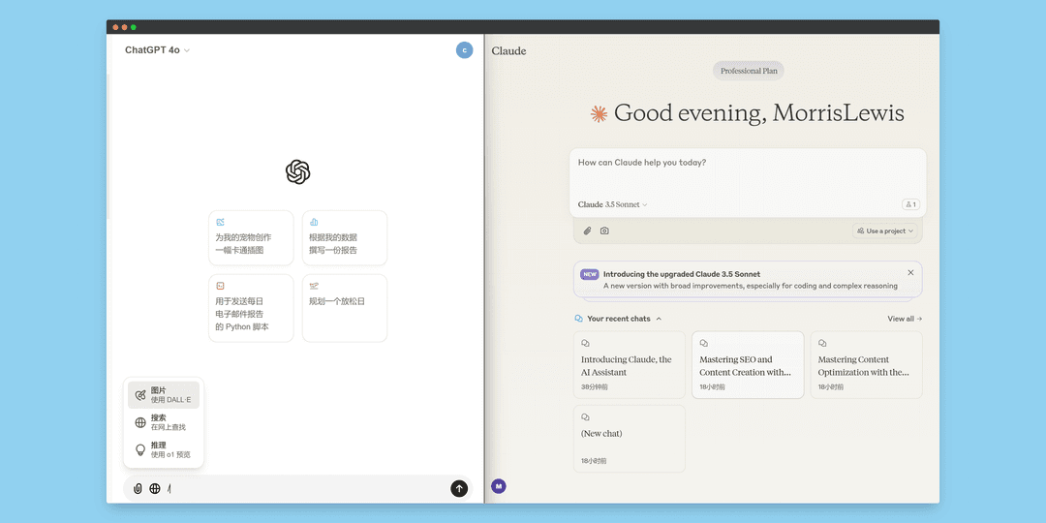Click chat icon on 'Introducing Claude' card
This screenshot has height=523, width=1046.
[x=585, y=344]
